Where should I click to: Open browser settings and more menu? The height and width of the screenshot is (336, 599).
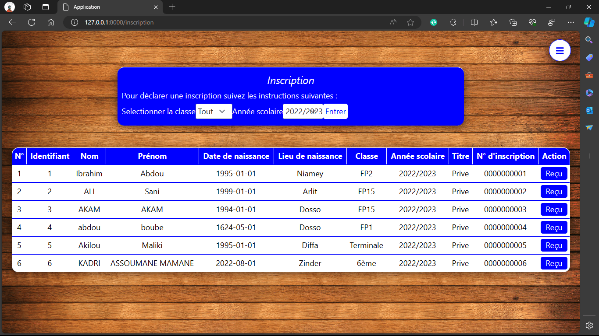[x=571, y=22]
